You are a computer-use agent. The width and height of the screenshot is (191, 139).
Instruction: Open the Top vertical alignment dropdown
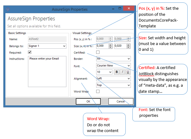(x=114, y=85)
